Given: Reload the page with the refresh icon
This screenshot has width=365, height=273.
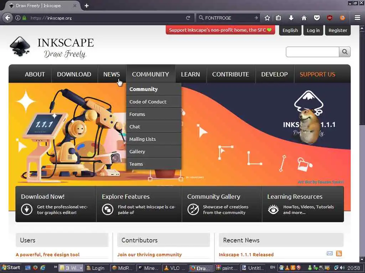Looking at the screenshot, I should click(188, 18).
